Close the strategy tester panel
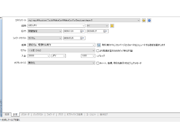Viewport: 180px width, 135px height. [1, 18]
